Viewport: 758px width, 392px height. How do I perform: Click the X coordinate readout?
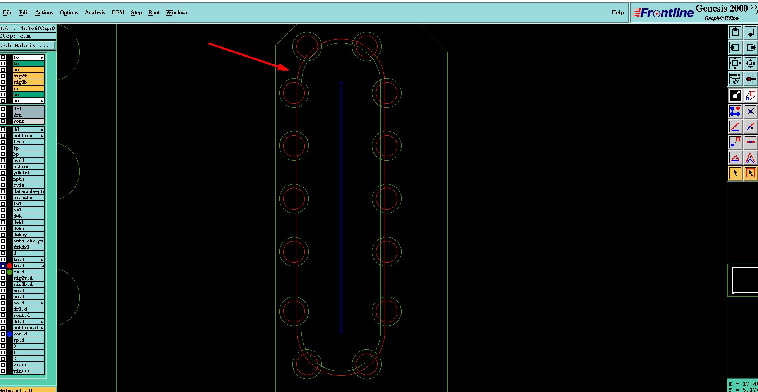click(x=743, y=384)
